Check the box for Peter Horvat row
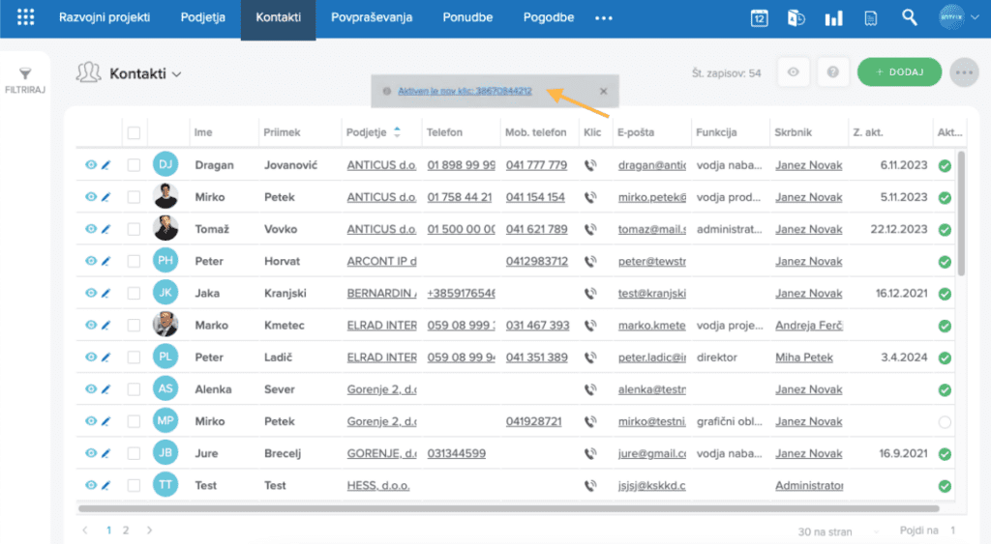991x544 pixels. 135,261
